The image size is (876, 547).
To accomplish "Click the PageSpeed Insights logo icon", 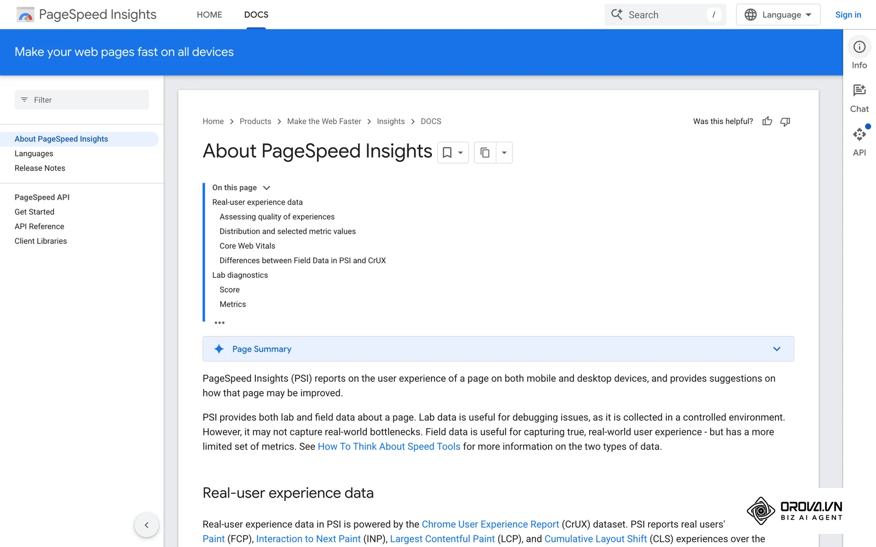I will tap(25, 15).
